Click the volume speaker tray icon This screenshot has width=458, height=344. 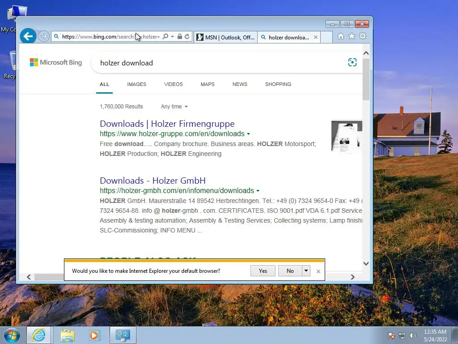(x=412, y=335)
